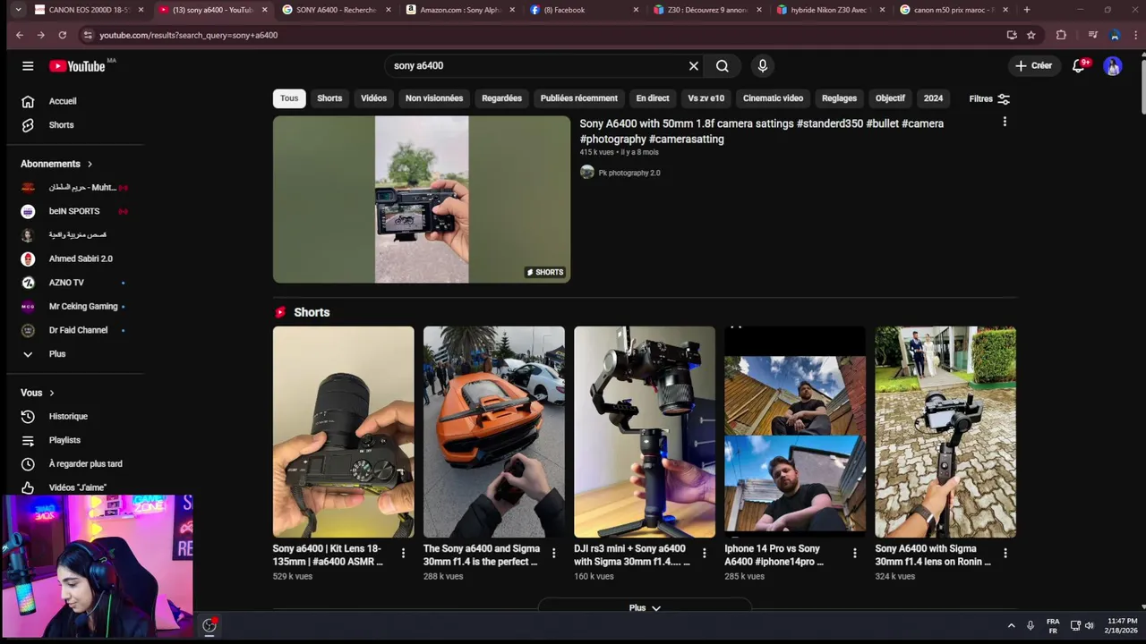The width and height of the screenshot is (1146, 644).
Task: Click the browser back arrow
Action: pyautogui.click(x=20, y=35)
